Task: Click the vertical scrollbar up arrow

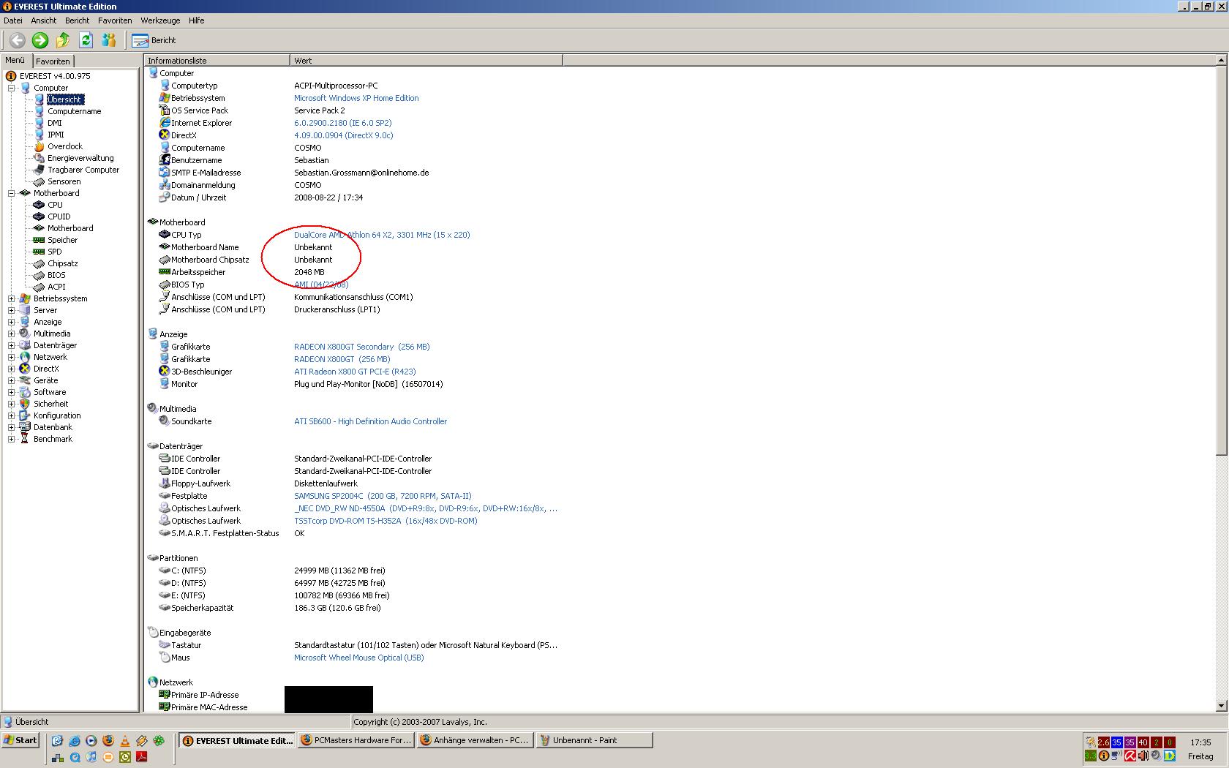Action: coord(1222,61)
